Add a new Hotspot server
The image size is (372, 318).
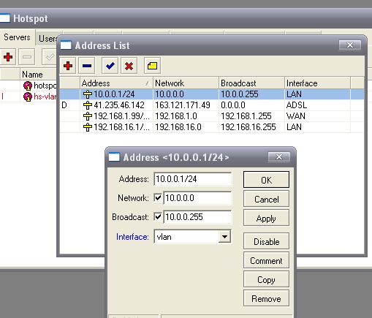[8, 57]
